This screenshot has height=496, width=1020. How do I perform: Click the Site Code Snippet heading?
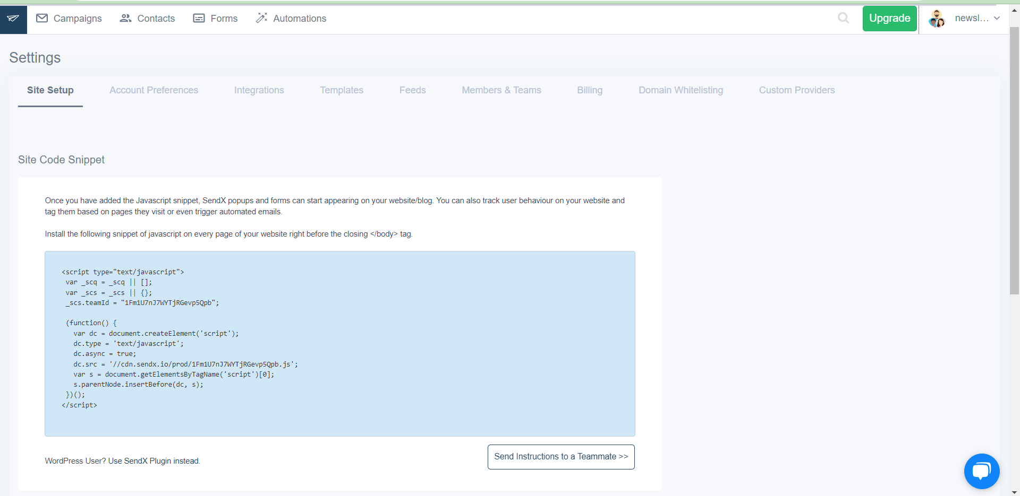coord(61,160)
